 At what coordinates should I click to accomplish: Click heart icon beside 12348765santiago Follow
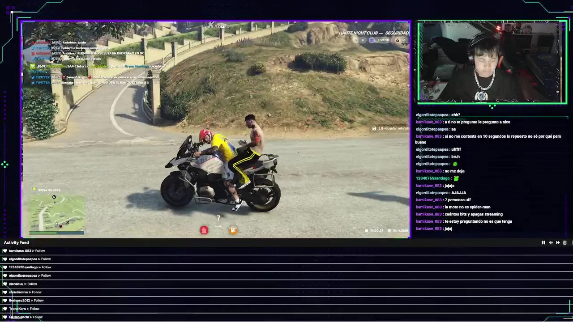(x=5, y=267)
